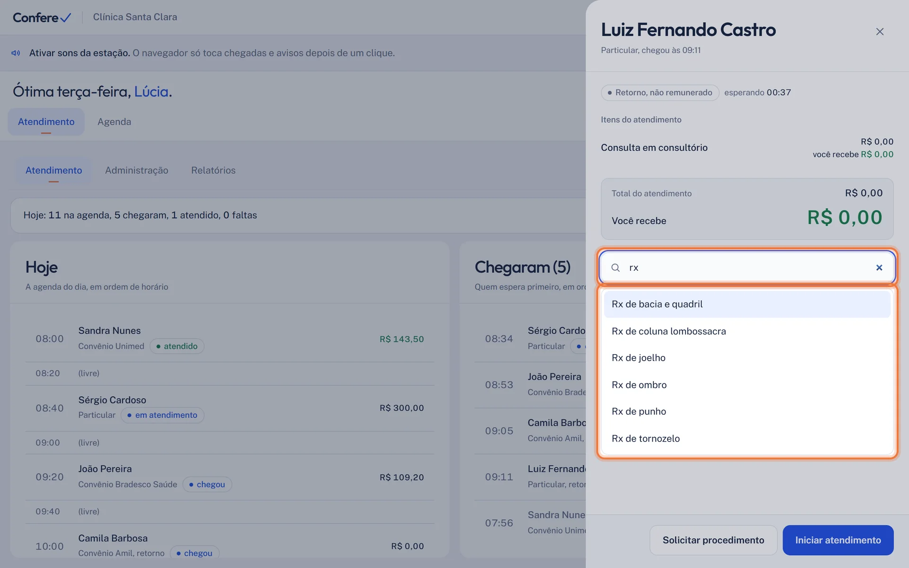Click the R$ 143,50 amount
The width and height of the screenshot is (909, 568).
pos(401,339)
